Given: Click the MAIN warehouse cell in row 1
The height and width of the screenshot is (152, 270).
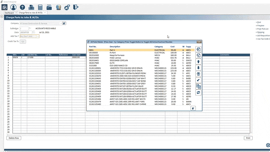Looking at the screenshot, I should pos(17,57).
